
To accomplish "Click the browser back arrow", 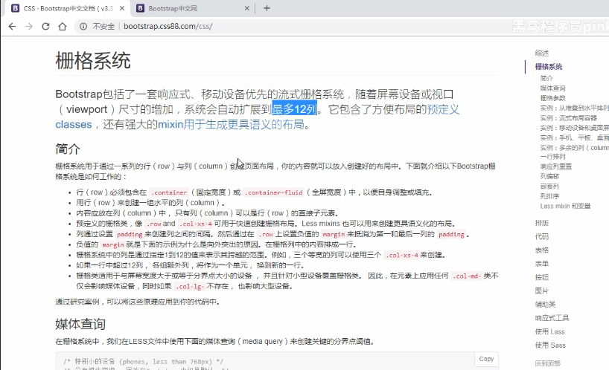I will coord(12,26).
